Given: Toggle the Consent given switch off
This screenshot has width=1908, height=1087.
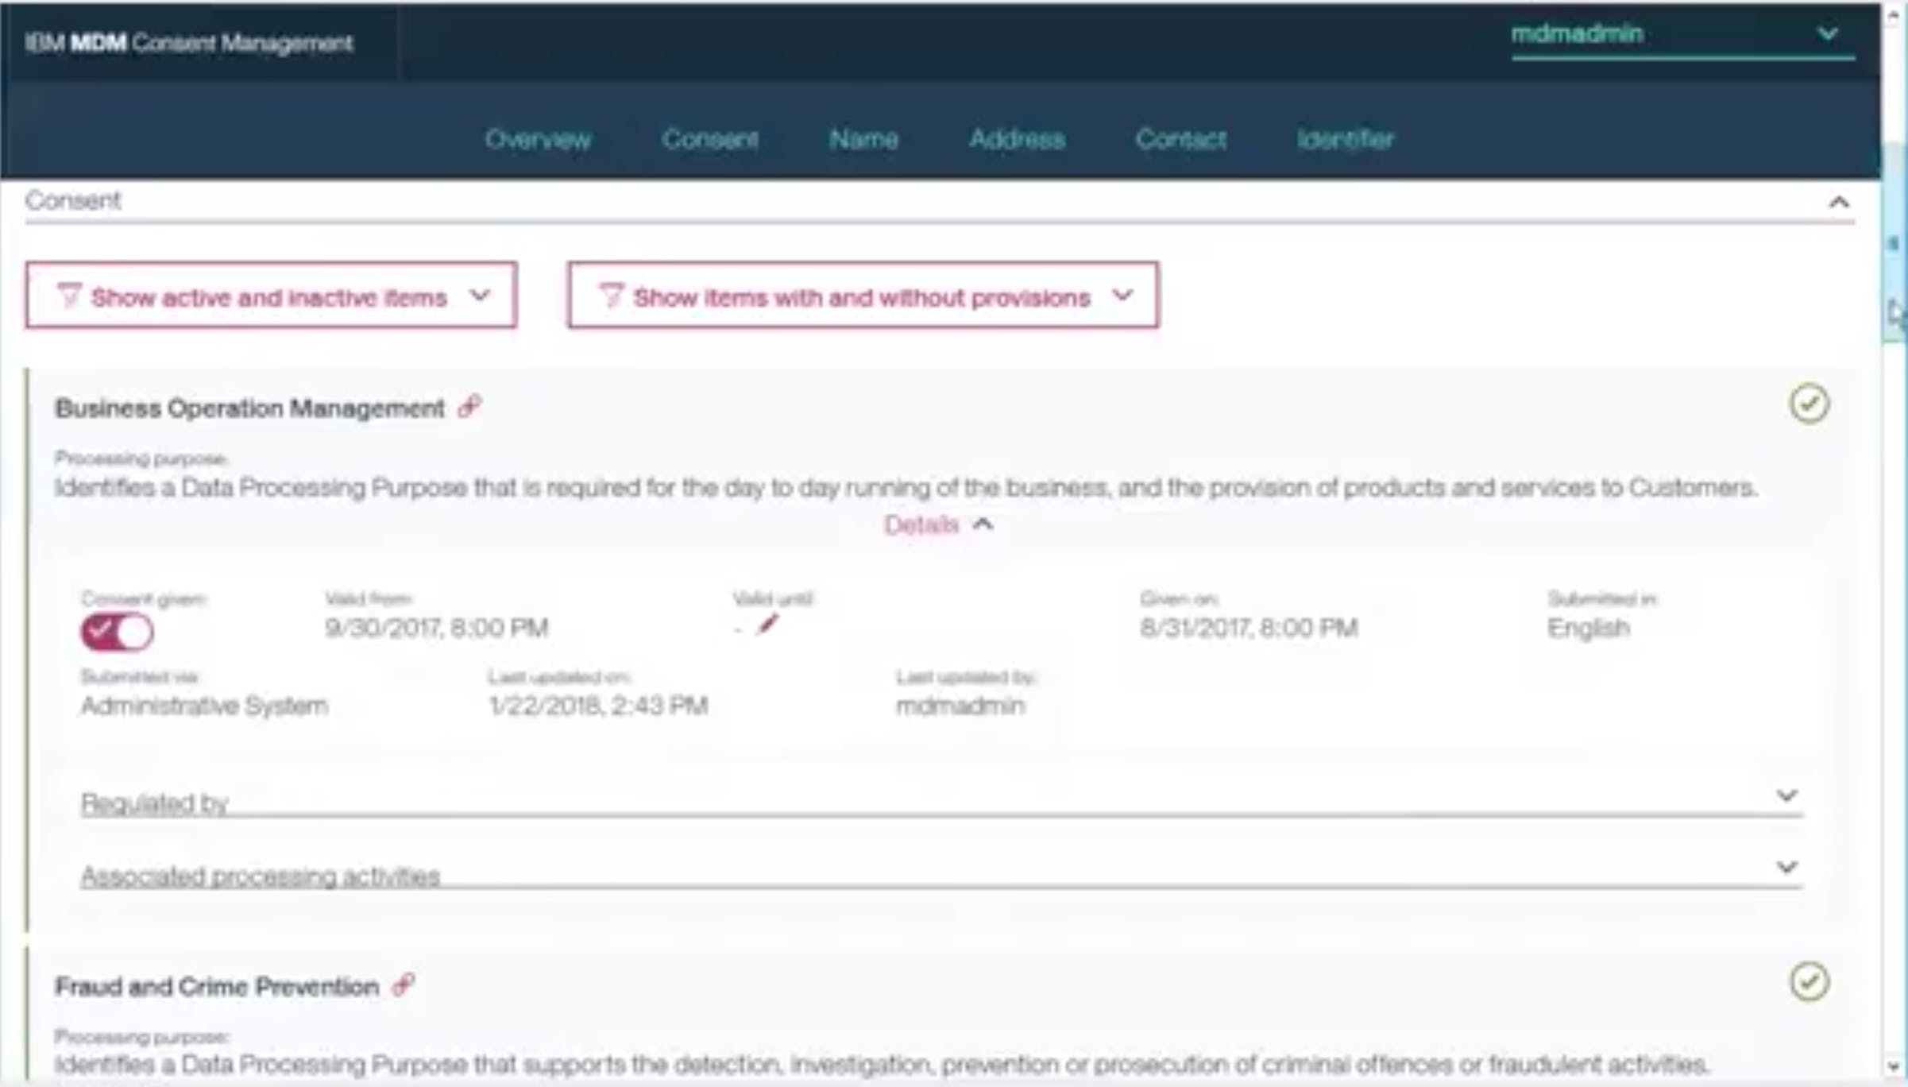Looking at the screenshot, I should (117, 632).
